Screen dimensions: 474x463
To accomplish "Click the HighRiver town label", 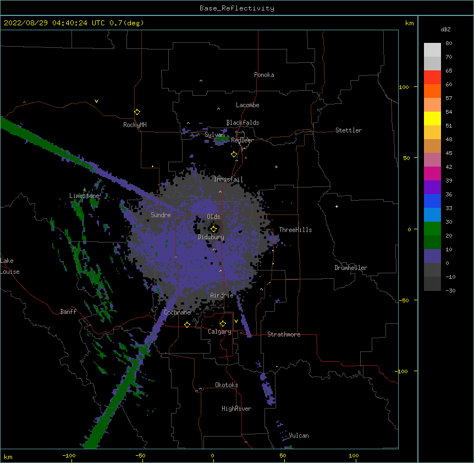I will (236, 409).
